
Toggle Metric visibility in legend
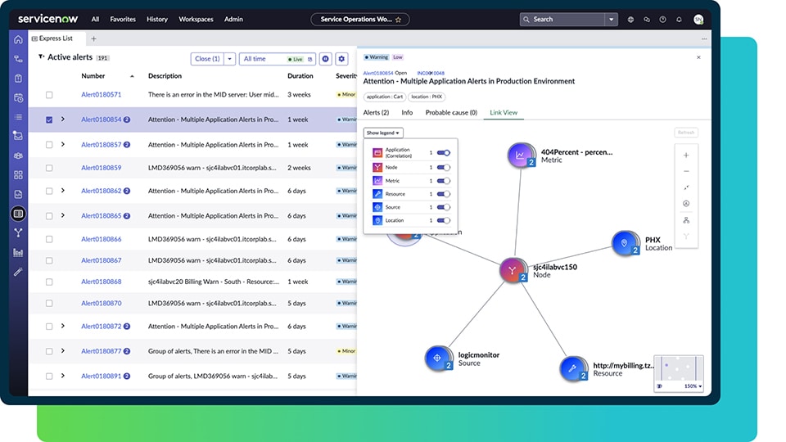point(444,181)
